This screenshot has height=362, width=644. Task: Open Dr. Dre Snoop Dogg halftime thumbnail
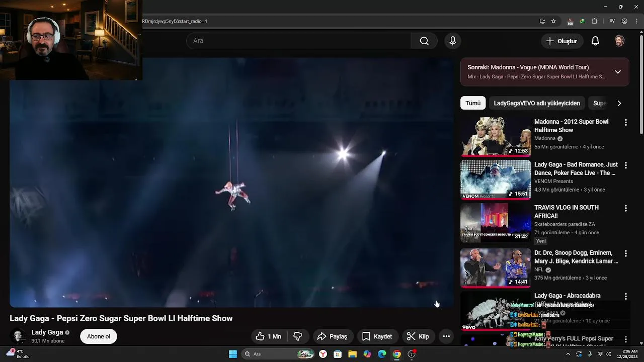tap(496, 267)
